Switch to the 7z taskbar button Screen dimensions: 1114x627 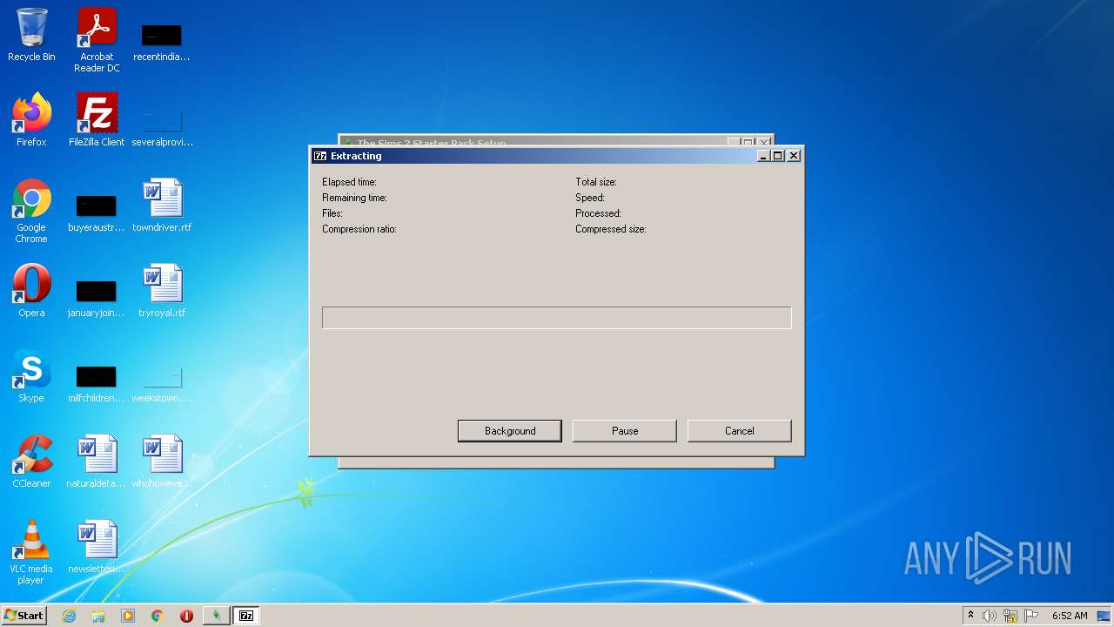click(246, 616)
